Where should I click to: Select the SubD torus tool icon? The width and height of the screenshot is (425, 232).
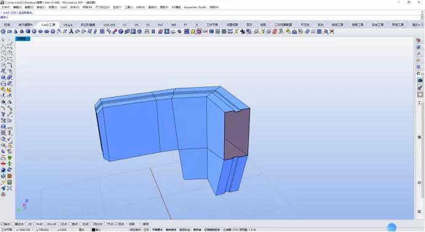(47, 32)
